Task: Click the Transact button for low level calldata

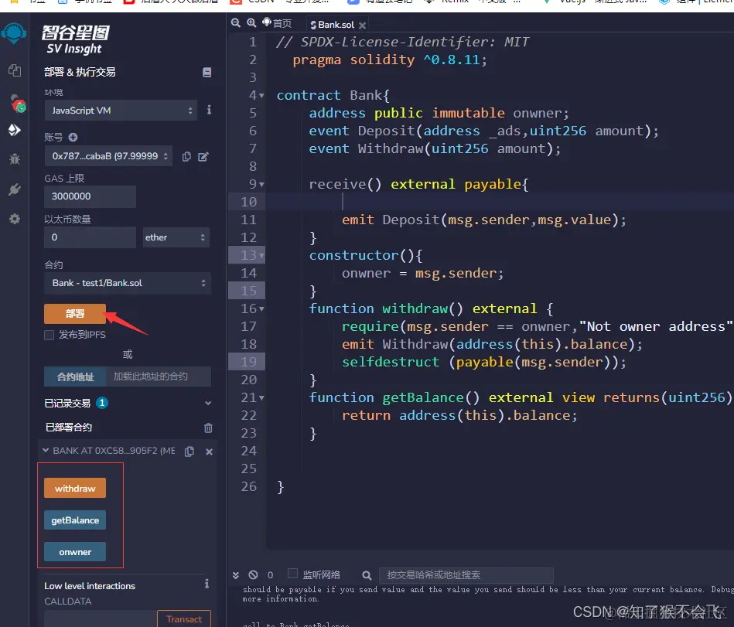Action: point(184,618)
